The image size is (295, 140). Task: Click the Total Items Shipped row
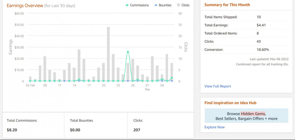coord(246,17)
